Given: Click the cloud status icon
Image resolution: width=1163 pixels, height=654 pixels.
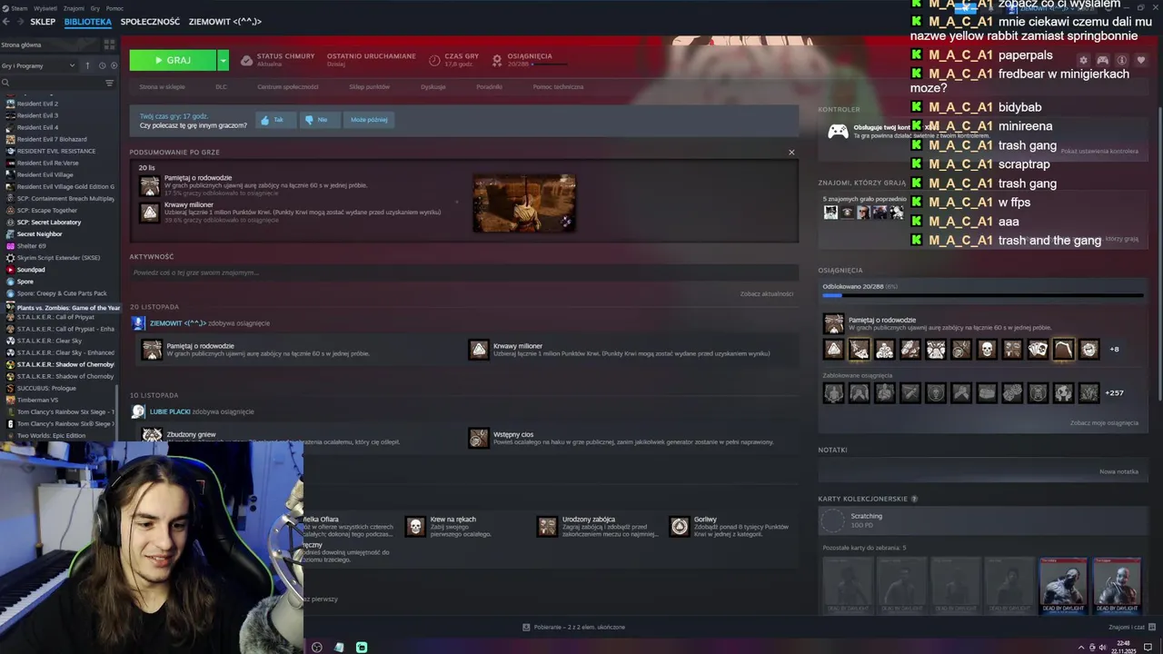Looking at the screenshot, I should 246,60.
